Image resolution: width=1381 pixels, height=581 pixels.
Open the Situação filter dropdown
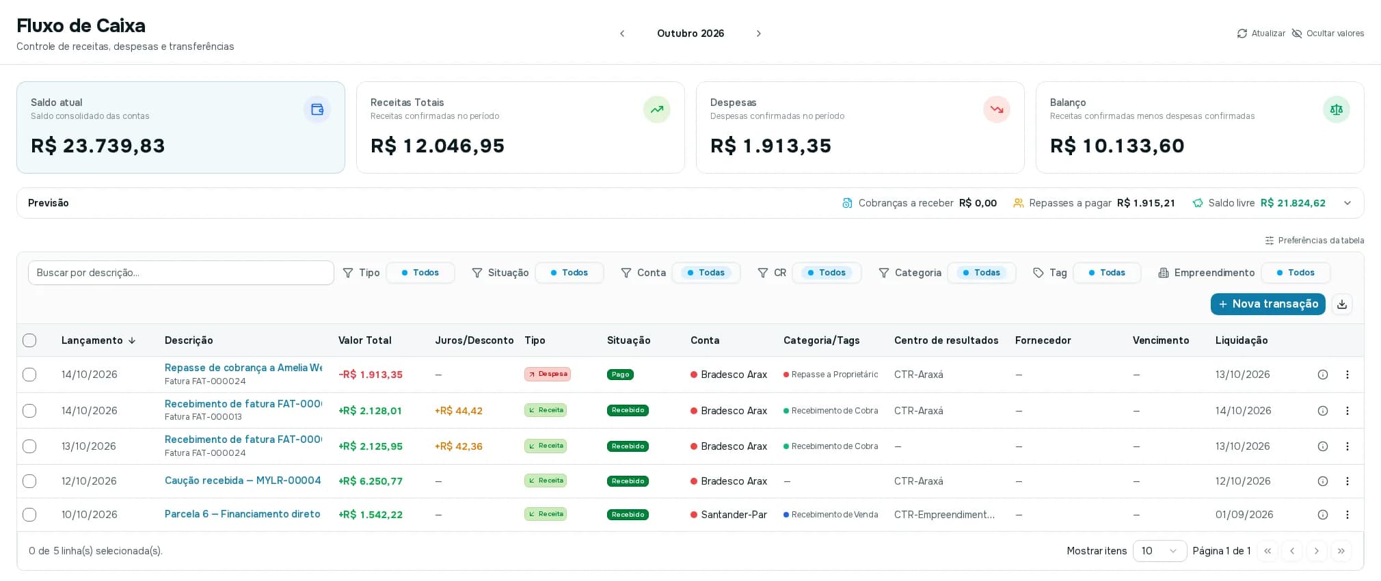pos(569,273)
